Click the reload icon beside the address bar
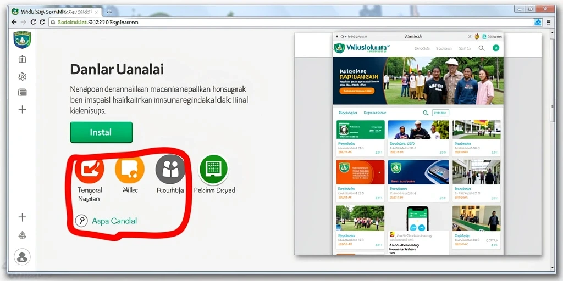The image size is (563, 281). (42, 22)
